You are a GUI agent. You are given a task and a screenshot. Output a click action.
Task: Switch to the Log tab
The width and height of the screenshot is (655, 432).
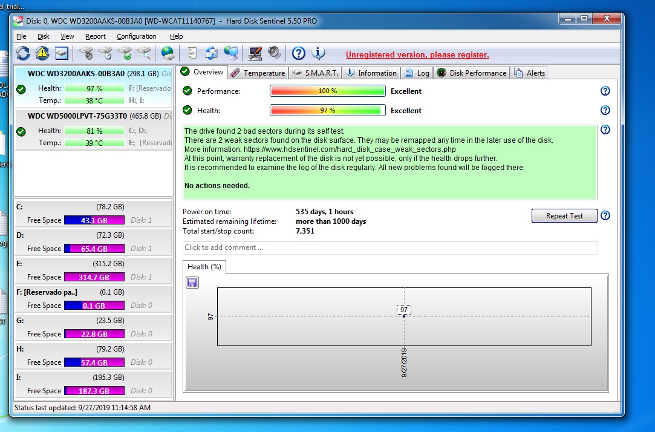(417, 73)
